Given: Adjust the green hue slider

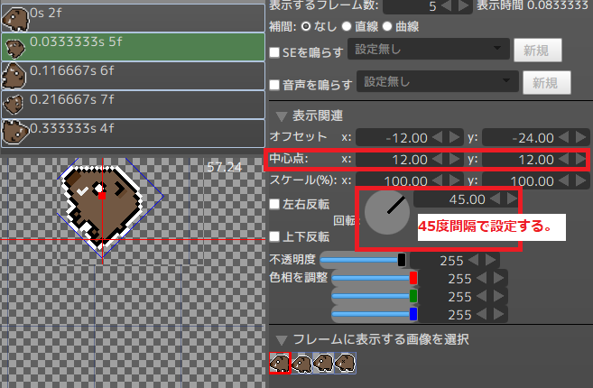Looking at the screenshot, I should [x=375, y=296].
